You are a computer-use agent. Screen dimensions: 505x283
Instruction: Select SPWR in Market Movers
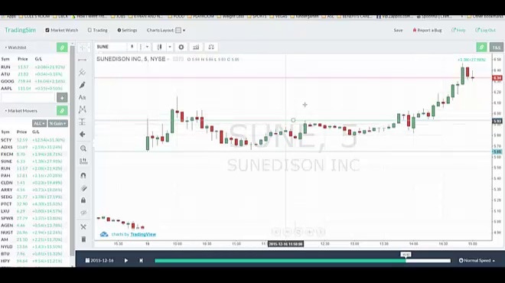pos(34,218)
